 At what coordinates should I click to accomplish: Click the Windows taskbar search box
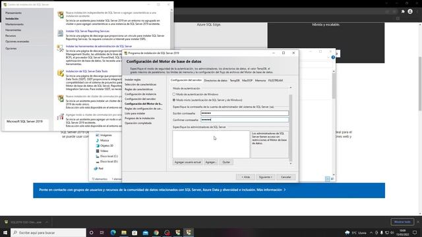(48, 232)
